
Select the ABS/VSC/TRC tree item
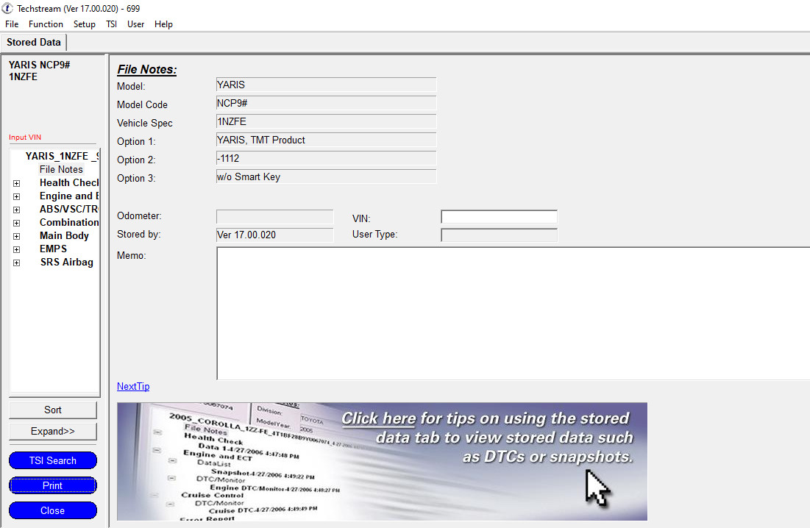68,209
